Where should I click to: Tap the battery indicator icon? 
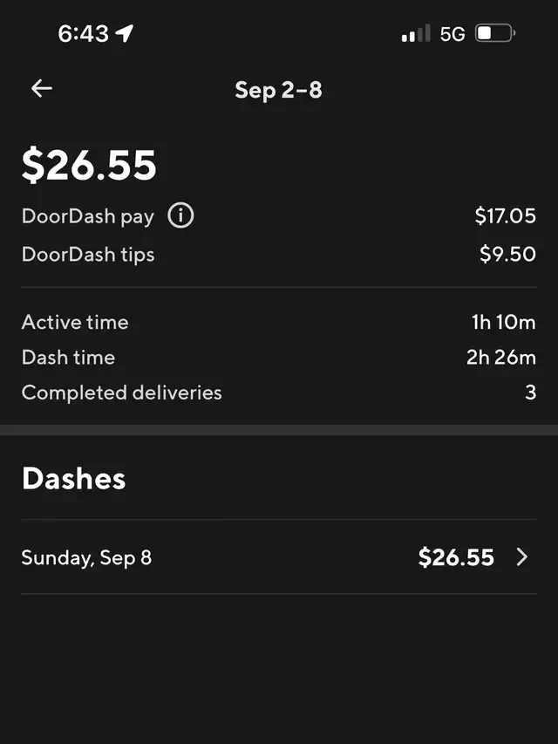click(x=494, y=34)
